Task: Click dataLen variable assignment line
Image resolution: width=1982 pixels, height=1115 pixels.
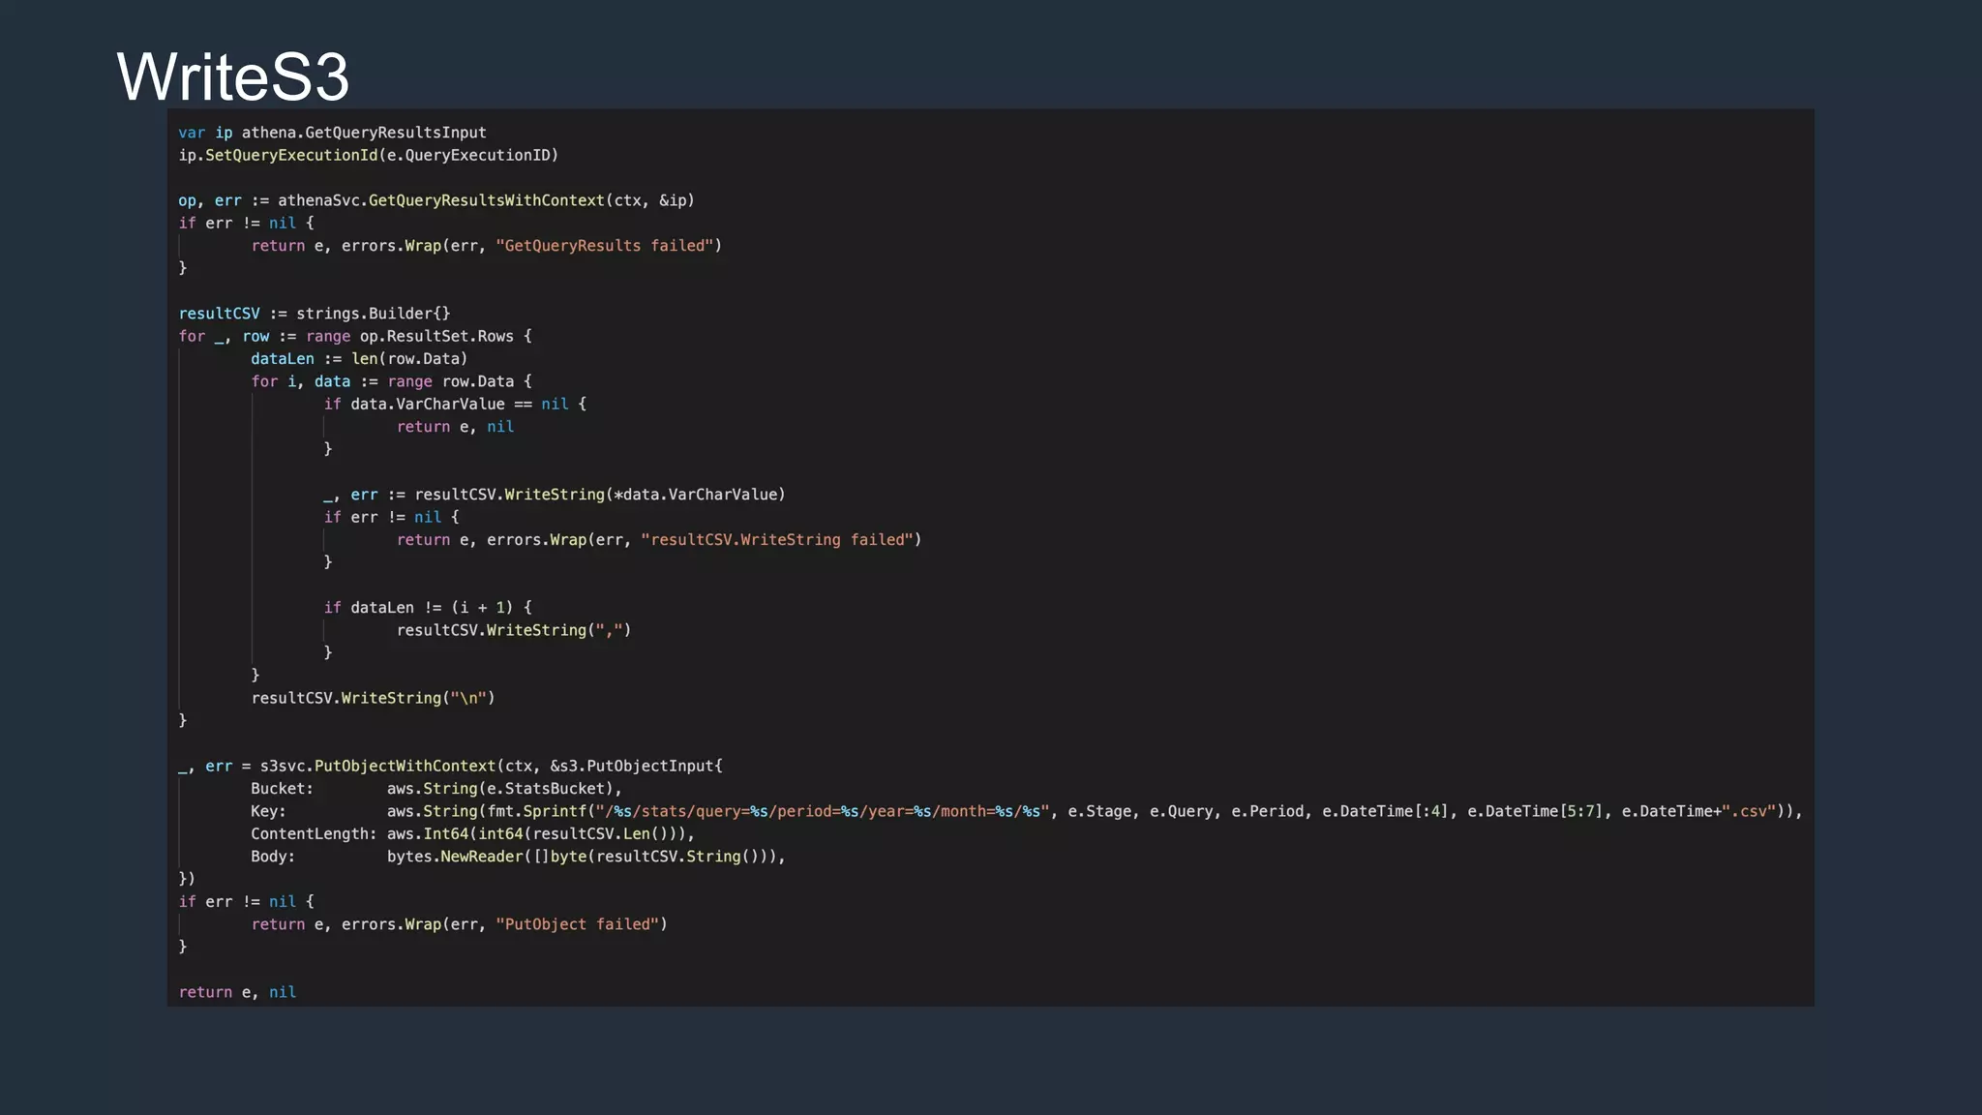Action: coord(358,358)
